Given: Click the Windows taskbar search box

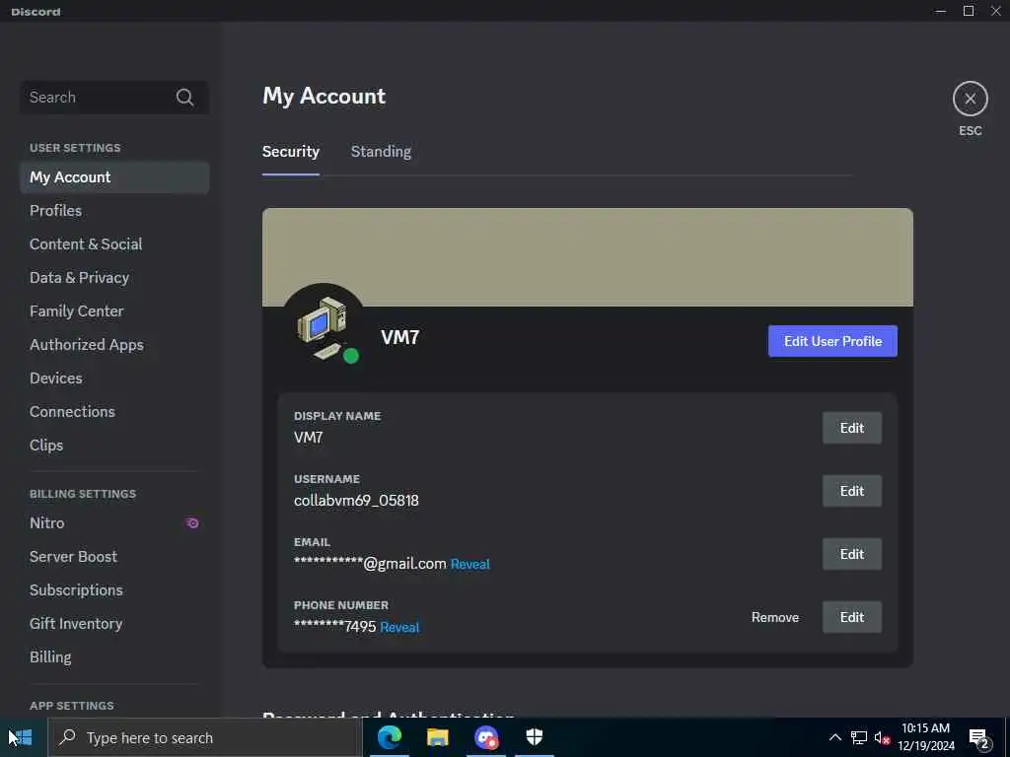Looking at the screenshot, I should [205, 737].
